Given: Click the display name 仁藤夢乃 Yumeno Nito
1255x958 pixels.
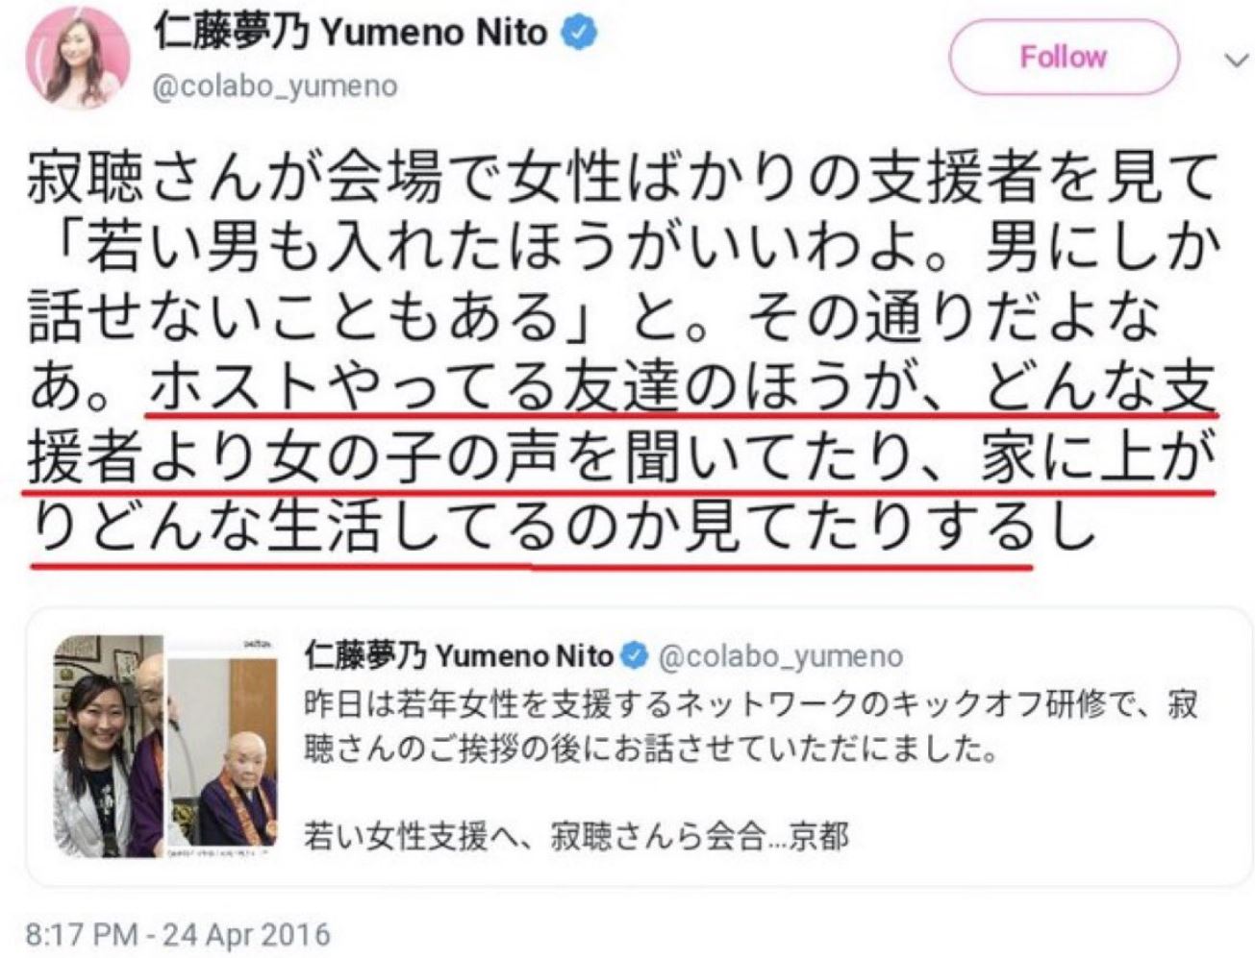Looking at the screenshot, I should click(x=350, y=34).
